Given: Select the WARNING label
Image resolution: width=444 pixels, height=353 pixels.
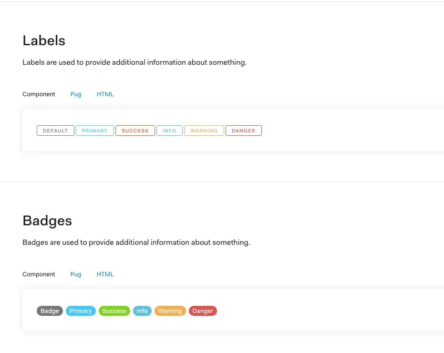Looking at the screenshot, I should click(204, 130).
